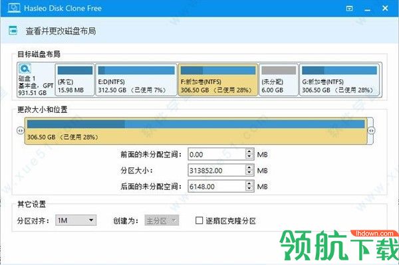The width and height of the screenshot is (399, 265).
Task: Decrease 前面的未分配空间 value with down arrow
Action: coord(249,157)
